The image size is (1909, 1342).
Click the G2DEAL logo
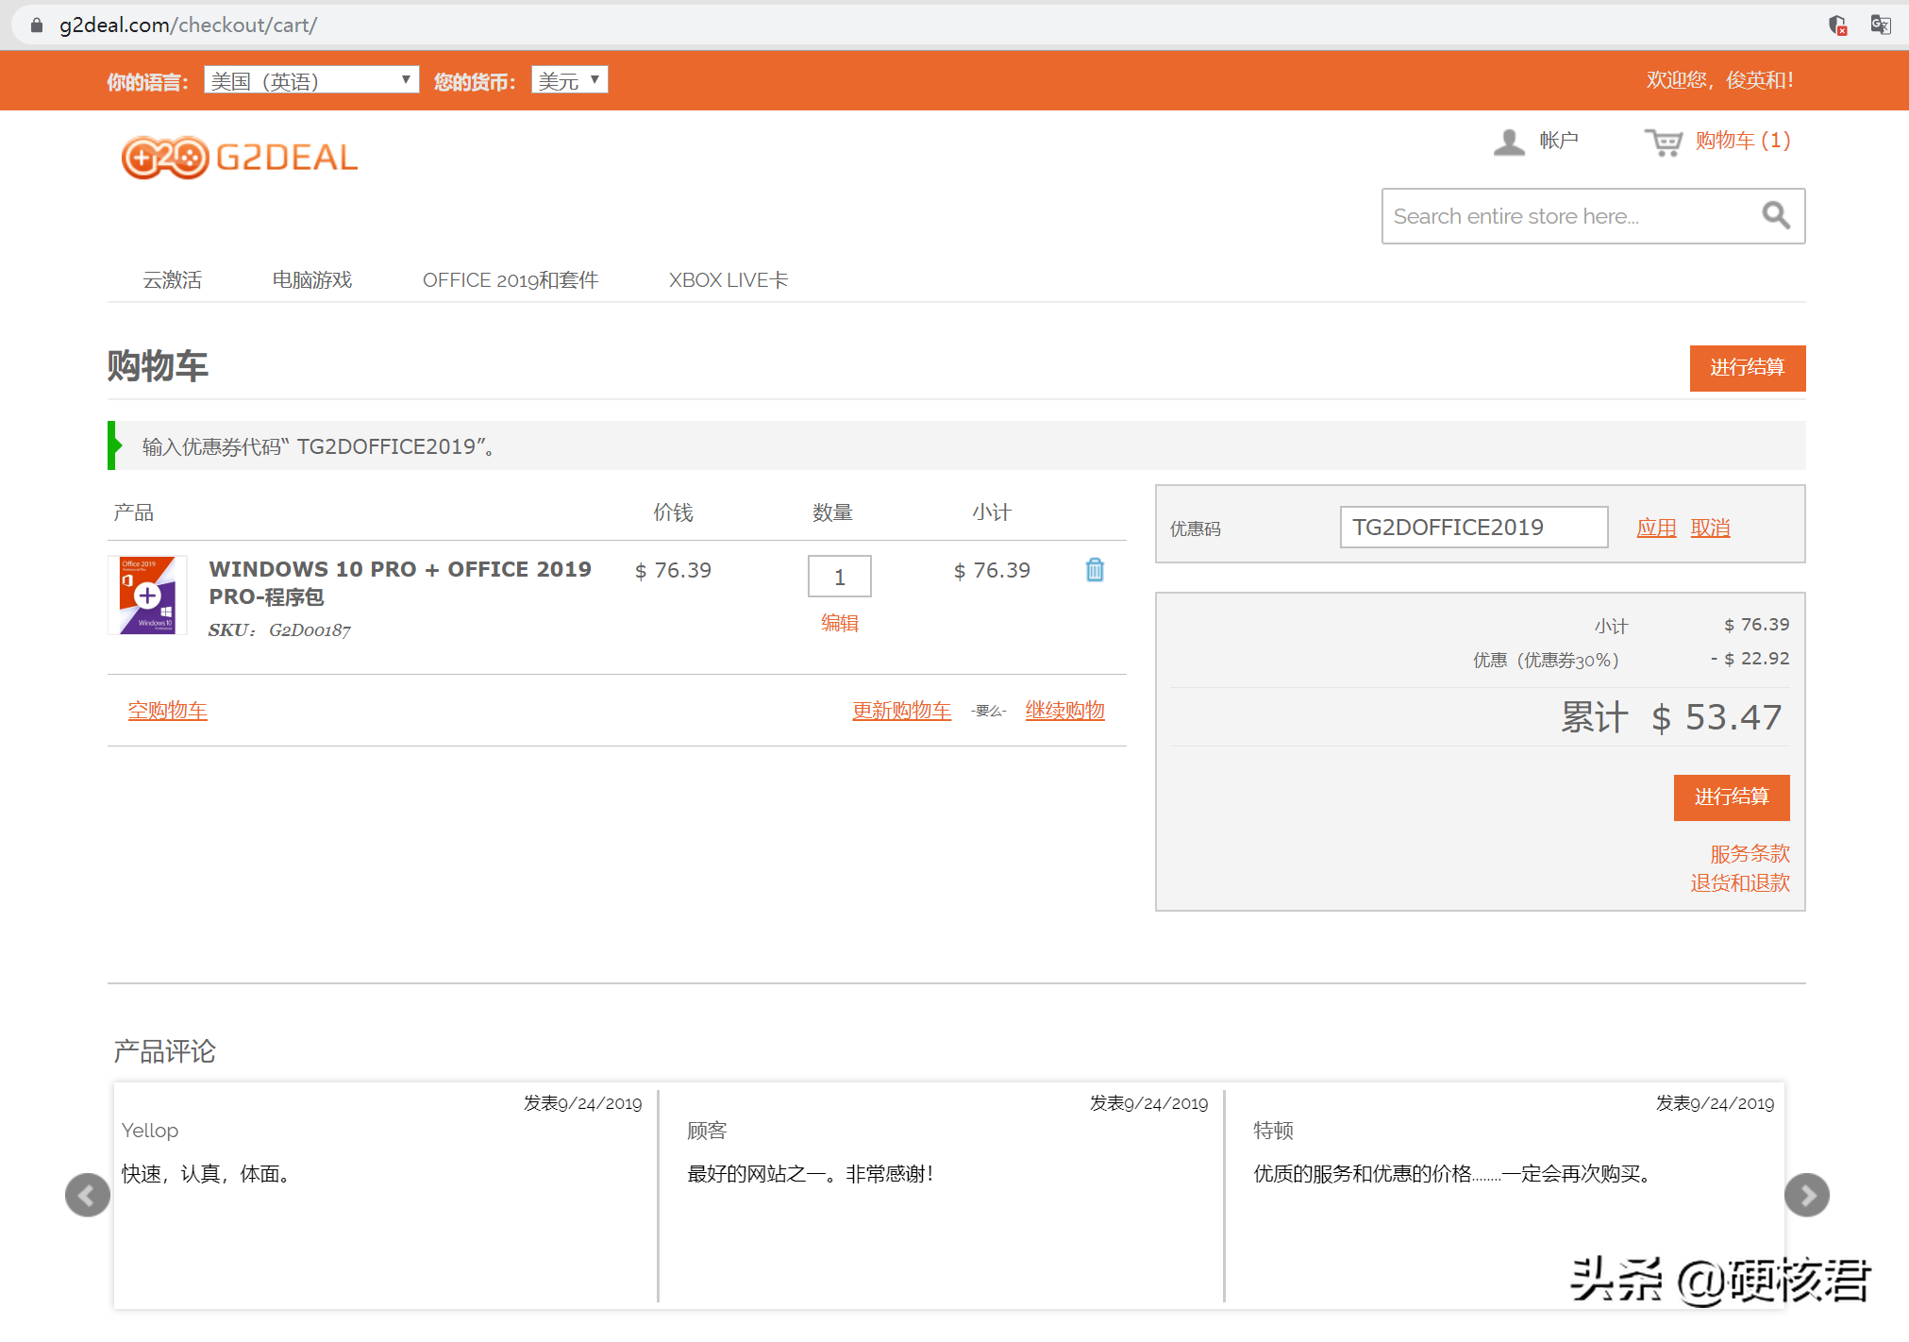pyautogui.click(x=240, y=157)
